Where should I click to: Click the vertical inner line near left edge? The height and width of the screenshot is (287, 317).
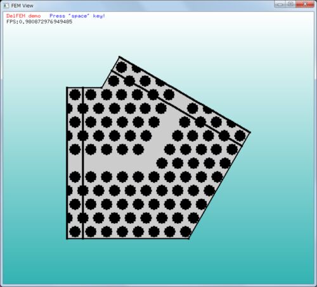83,163
